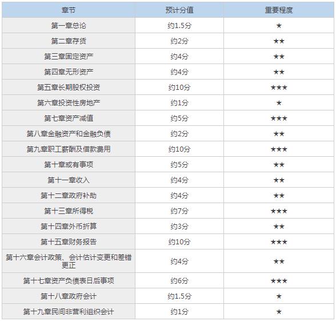Click the three stars for 第九章职工薪酬及借款费用

point(279,149)
